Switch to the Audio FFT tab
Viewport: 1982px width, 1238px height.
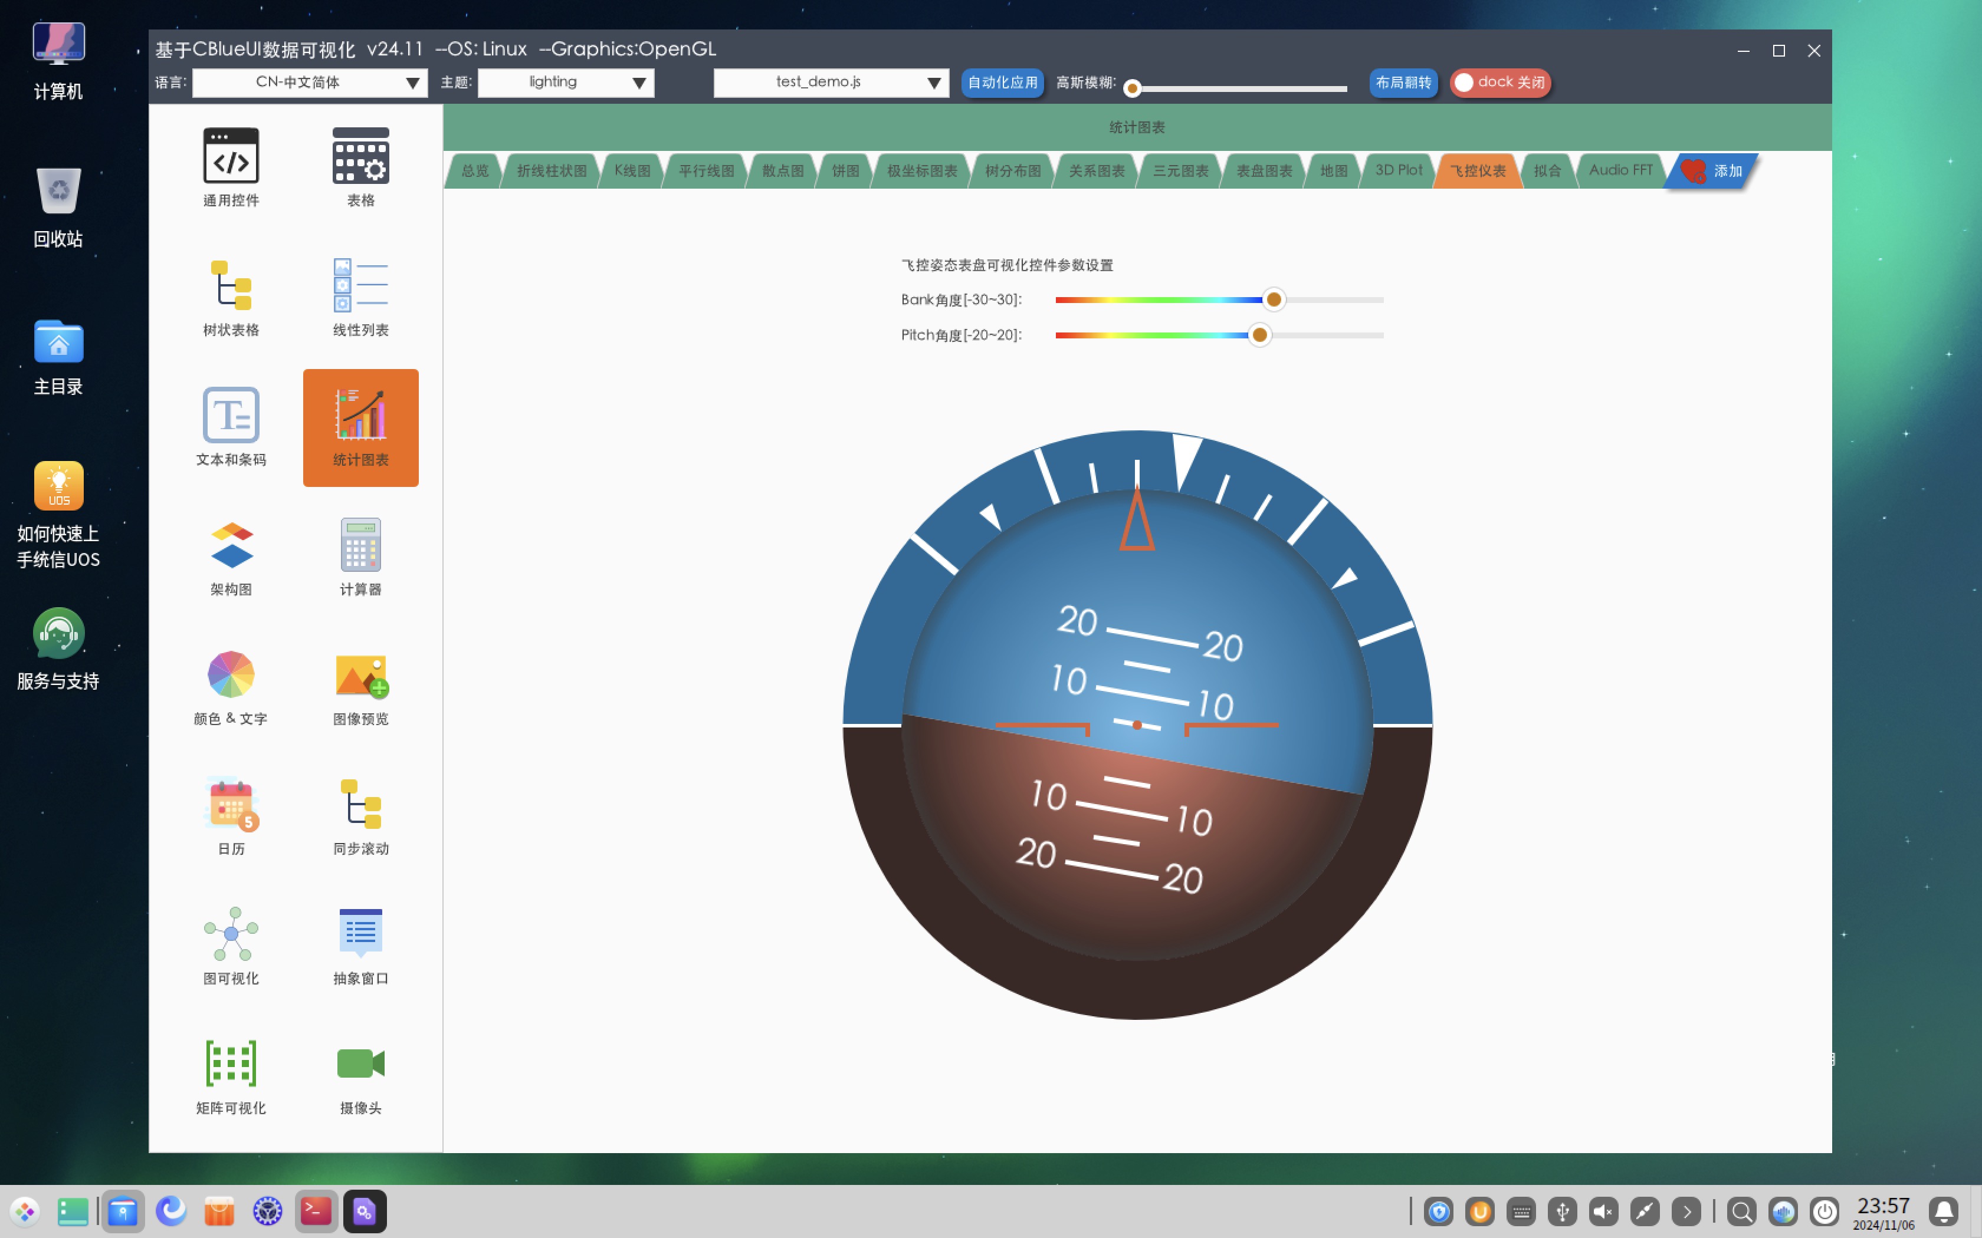[1620, 170]
